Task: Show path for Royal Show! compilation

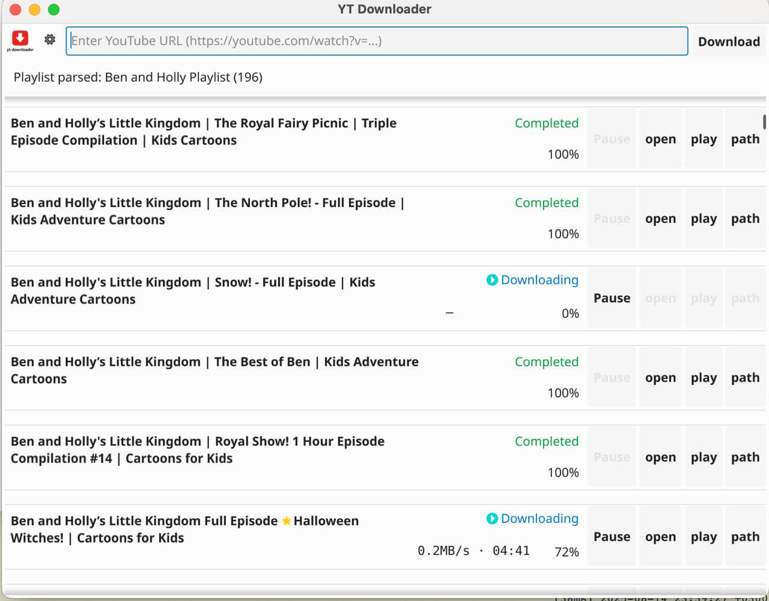Action: point(745,458)
